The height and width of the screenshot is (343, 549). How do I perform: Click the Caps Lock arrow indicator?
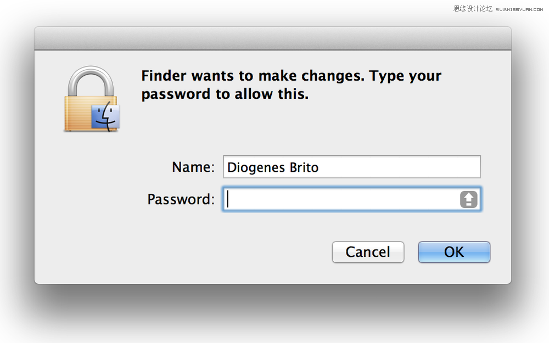pyautogui.click(x=469, y=200)
